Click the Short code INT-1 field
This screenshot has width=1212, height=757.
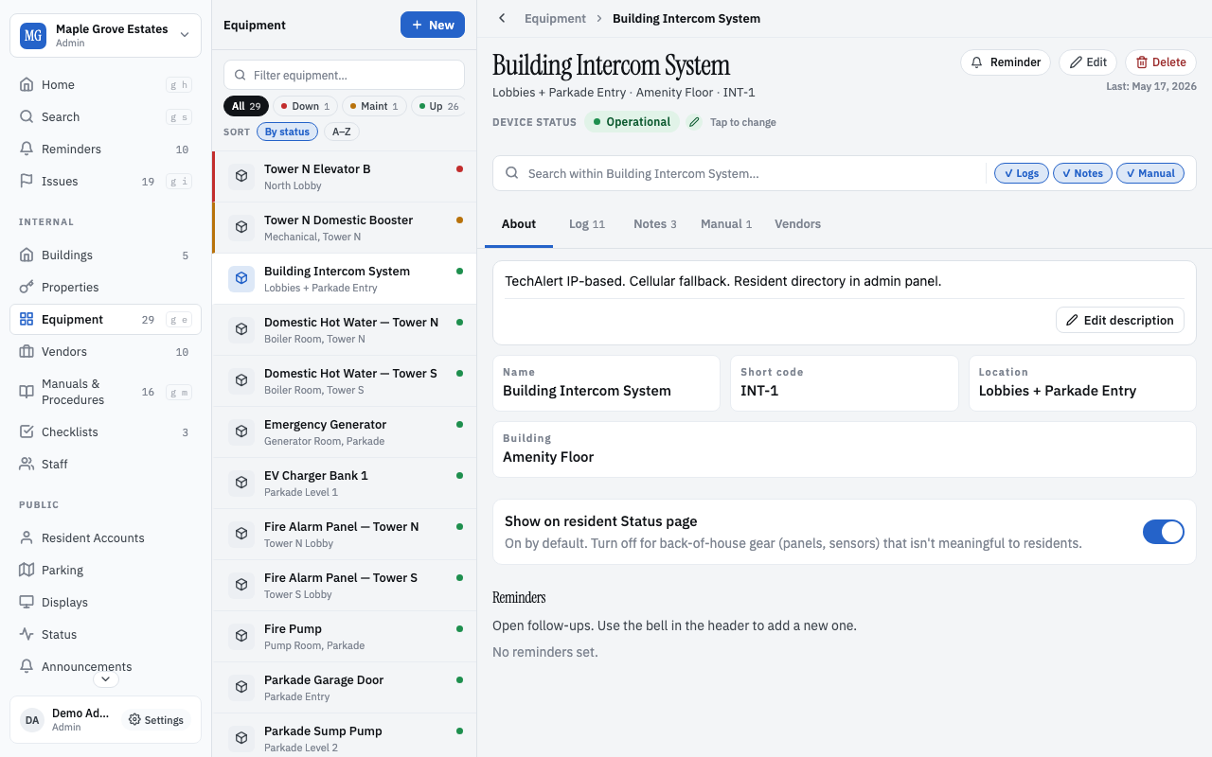coord(845,383)
